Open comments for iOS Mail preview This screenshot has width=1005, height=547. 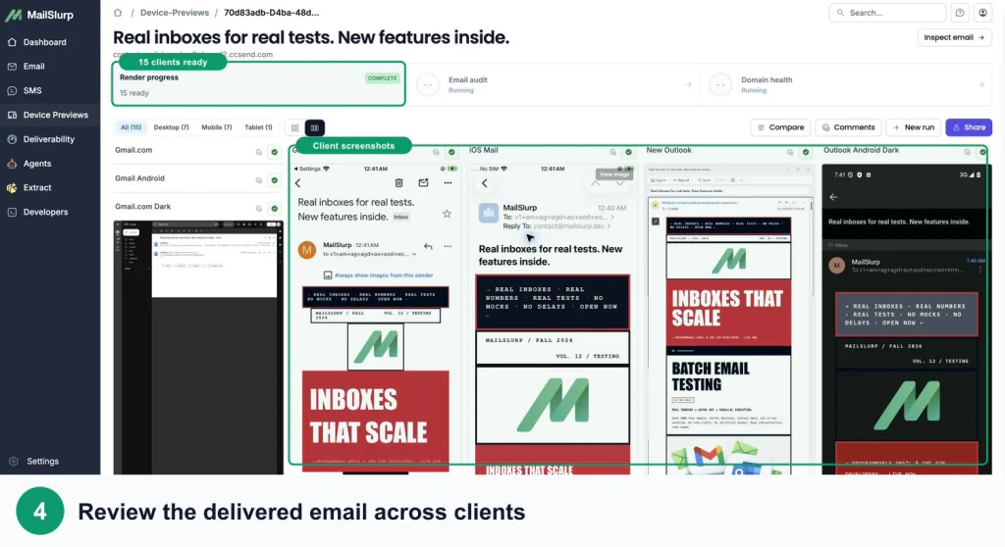612,153
